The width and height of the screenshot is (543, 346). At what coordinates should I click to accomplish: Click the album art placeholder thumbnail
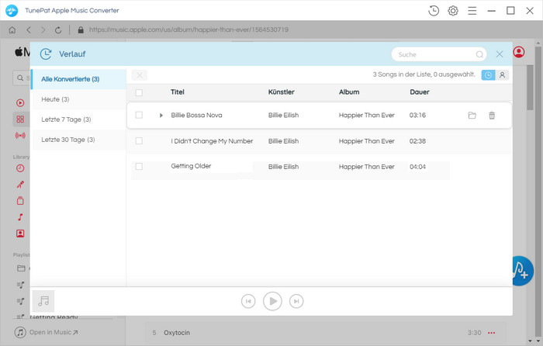43,301
